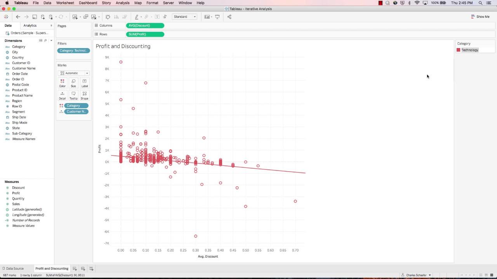The image size is (497, 279).
Task: Click the Category pill on Marks card
Action: (x=76, y=106)
